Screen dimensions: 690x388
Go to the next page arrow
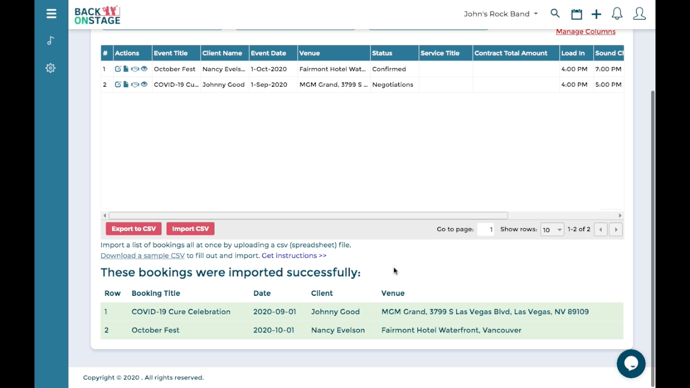(x=616, y=230)
